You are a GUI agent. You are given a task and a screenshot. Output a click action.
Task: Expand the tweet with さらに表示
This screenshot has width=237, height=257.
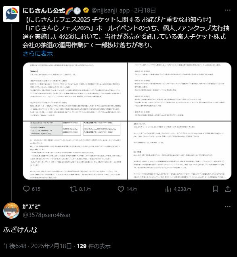click(38, 53)
